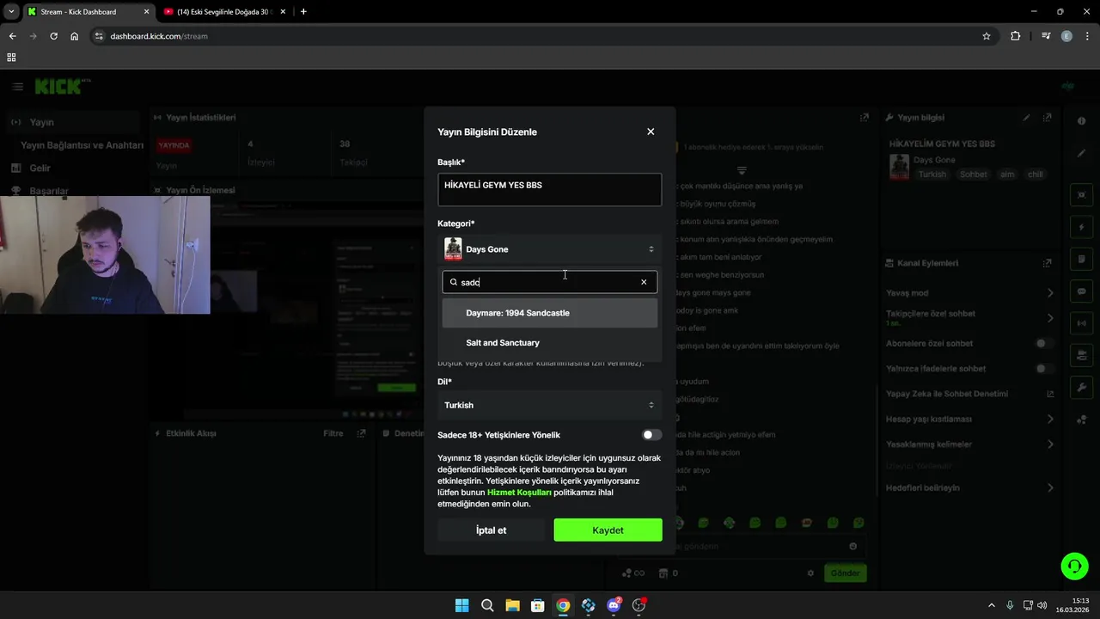The height and width of the screenshot is (619, 1100).
Task: Select Daymare: 1994 Sandcastle category
Action: coord(550,313)
